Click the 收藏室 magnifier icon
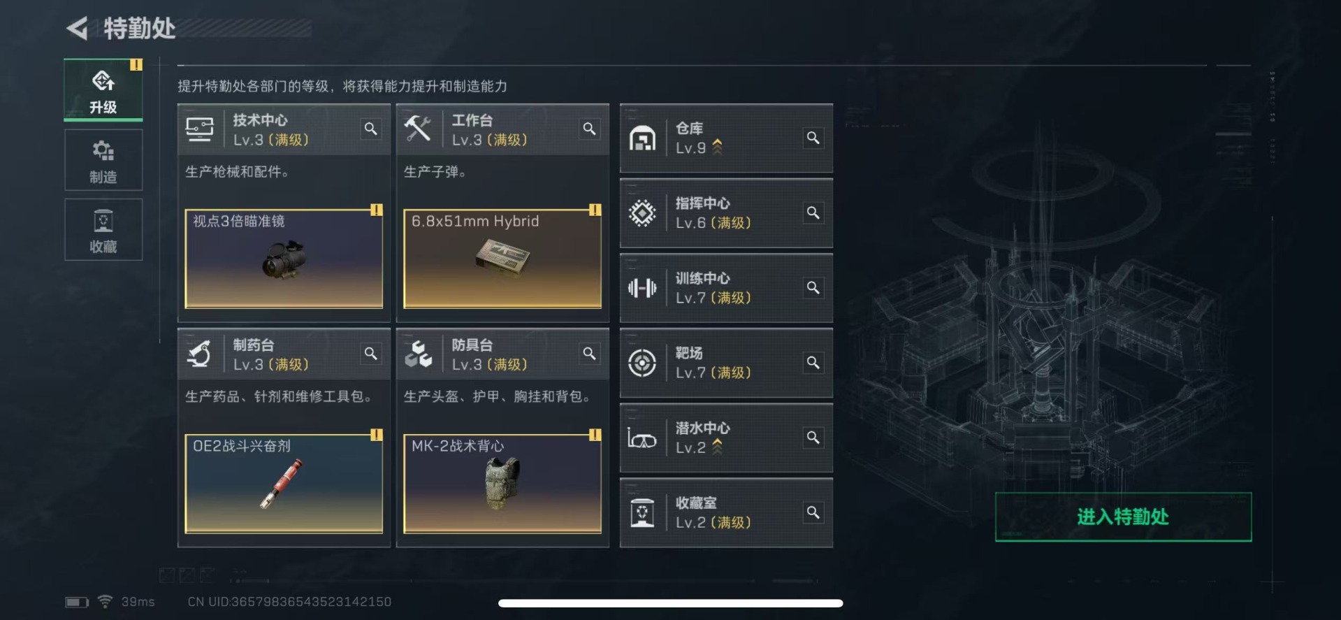 813,512
